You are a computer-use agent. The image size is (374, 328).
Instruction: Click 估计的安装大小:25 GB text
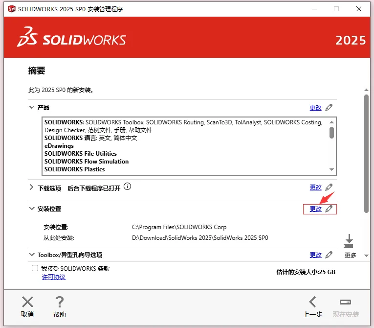(x=306, y=272)
